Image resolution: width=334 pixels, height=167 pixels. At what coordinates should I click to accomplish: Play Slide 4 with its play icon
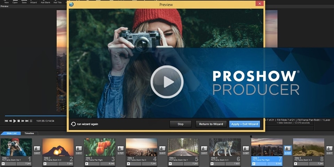[128, 164]
